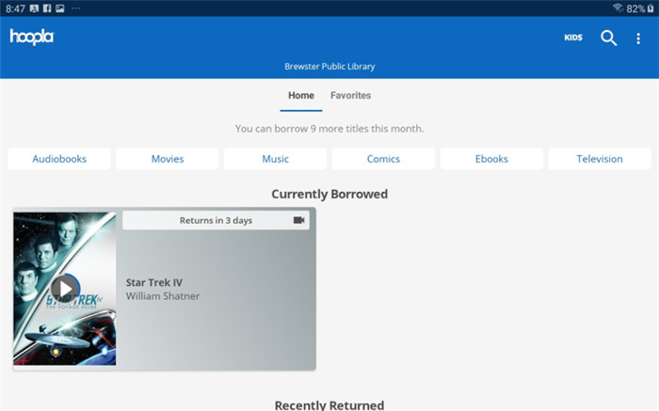Switch to KIDS mode
Screen dimensions: 659x411
coord(573,38)
